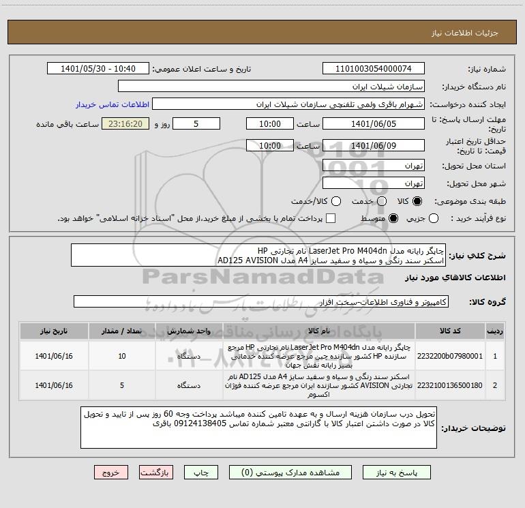Viewport: 525px width, 508px height.
Task: Click the need number field 1101003054000074
Action: click(374, 69)
